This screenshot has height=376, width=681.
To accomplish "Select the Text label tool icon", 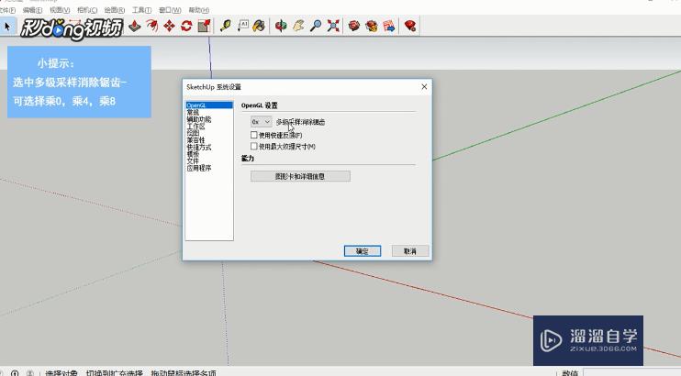I will click(242, 26).
